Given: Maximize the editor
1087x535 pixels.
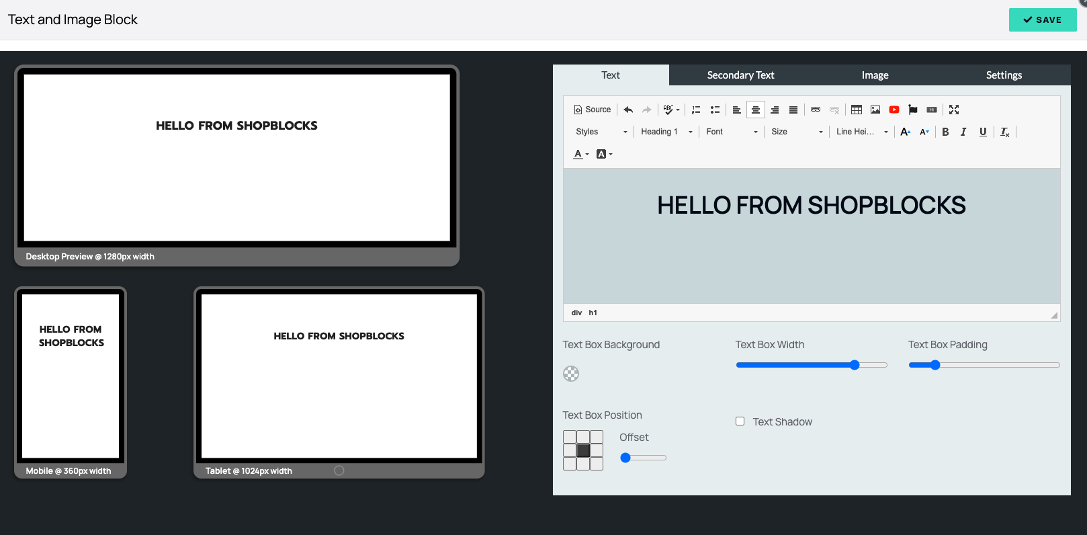Looking at the screenshot, I should click(x=954, y=110).
